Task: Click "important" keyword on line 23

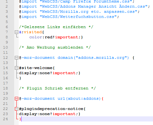Action: tap(64, 114)
